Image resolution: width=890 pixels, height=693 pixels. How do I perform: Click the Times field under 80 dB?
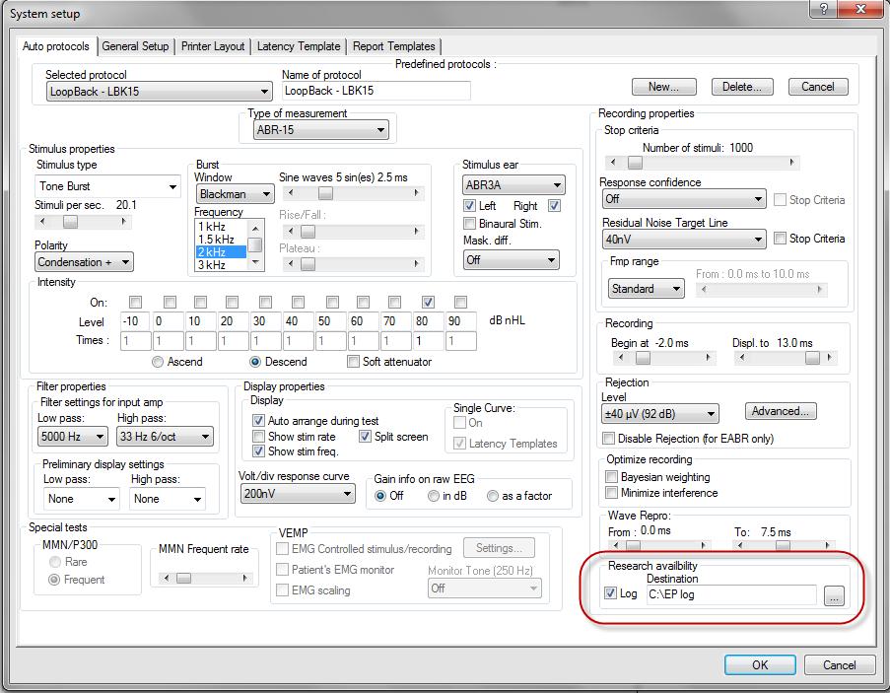click(x=429, y=341)
